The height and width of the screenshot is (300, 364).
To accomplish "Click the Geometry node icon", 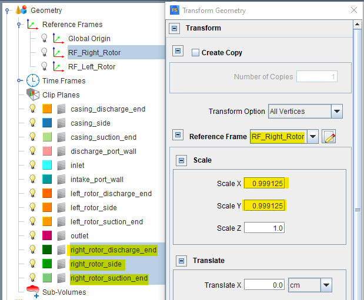I will click(21, 10).
